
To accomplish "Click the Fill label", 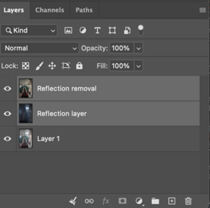I will pyautogui.click(x=102, y=66).
